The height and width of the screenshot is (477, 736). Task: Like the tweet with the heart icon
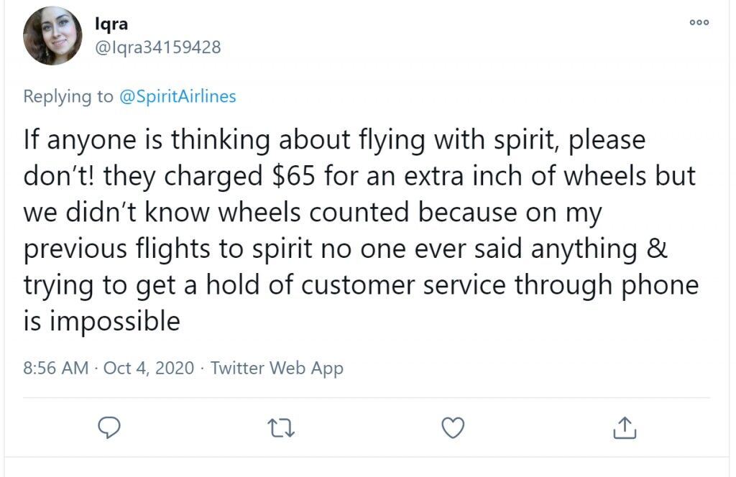(x=453, y=427)
